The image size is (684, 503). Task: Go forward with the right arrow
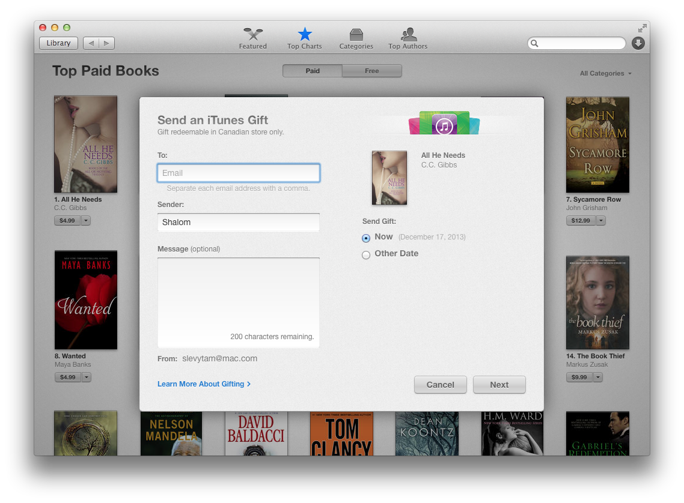click(x=107, y=43)
